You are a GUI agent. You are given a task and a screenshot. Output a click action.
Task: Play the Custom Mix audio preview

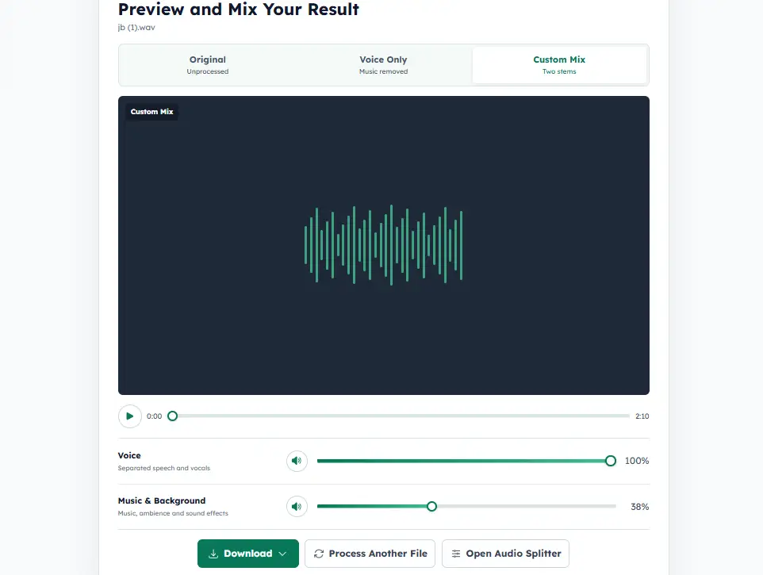[x=130, y=416]
